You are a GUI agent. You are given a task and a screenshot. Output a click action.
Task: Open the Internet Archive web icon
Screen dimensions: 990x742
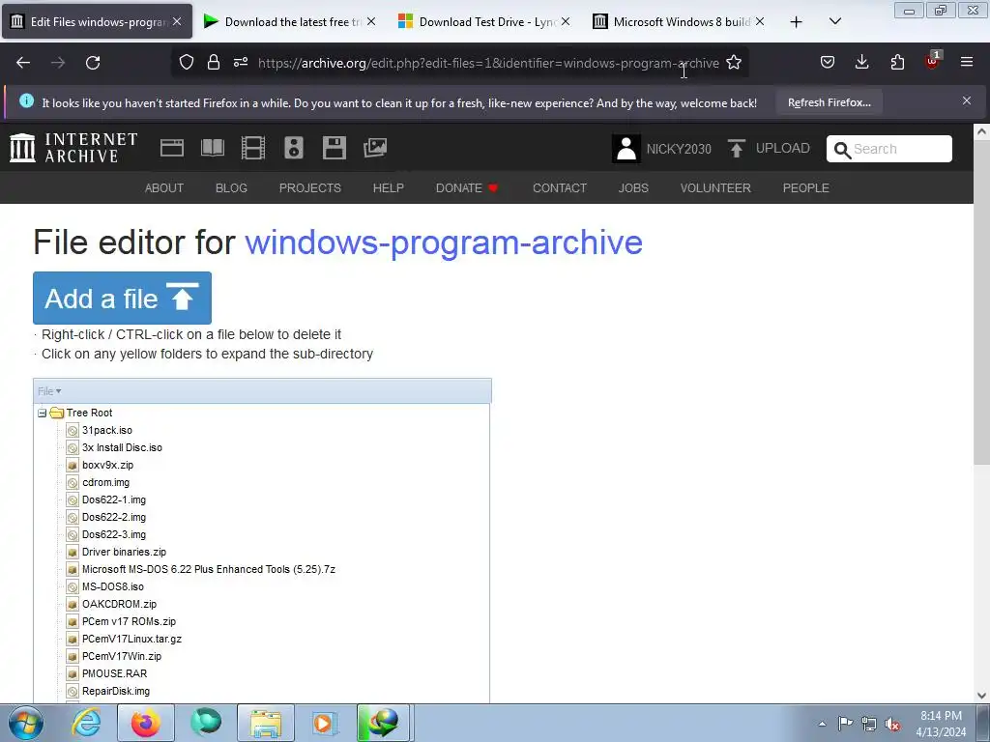click(x=172, y=148)
